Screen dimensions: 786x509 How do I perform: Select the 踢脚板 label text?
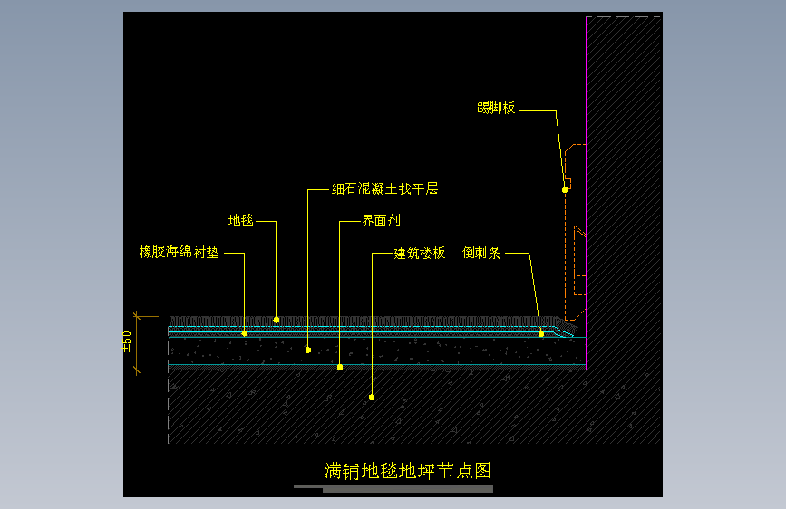(x=496, y=108)
